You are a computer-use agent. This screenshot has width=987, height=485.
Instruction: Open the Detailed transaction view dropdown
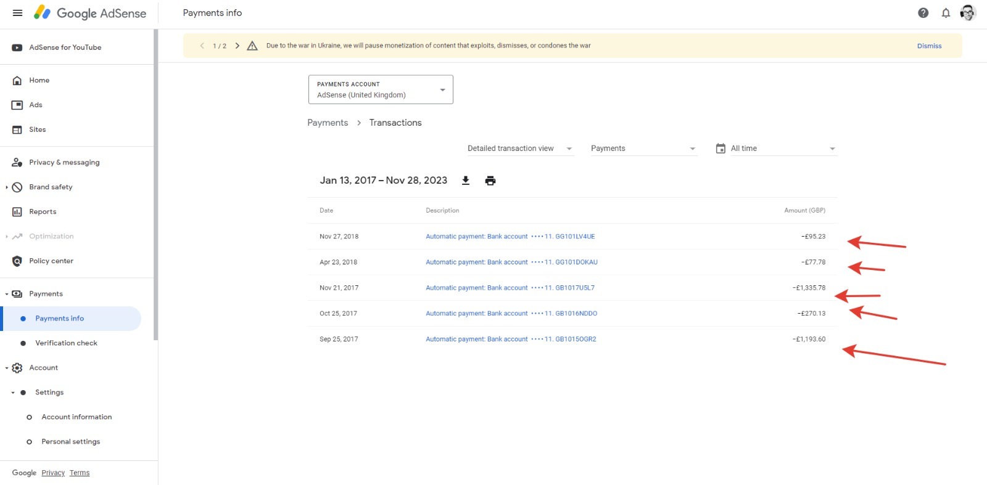click(520, 149)
